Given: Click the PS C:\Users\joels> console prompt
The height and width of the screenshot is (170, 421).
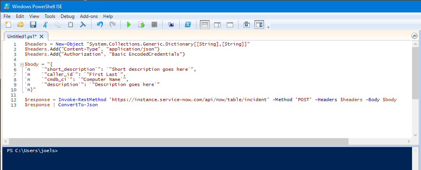Looking at the screenshot, I should click(x=32, y=151).
